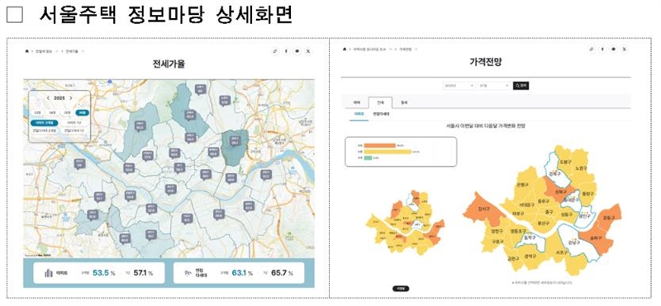Copy the 전세가율 page link via chain icon
This screenshot has height=306, width=661.
pyautogui.click(x=275, y=51)
